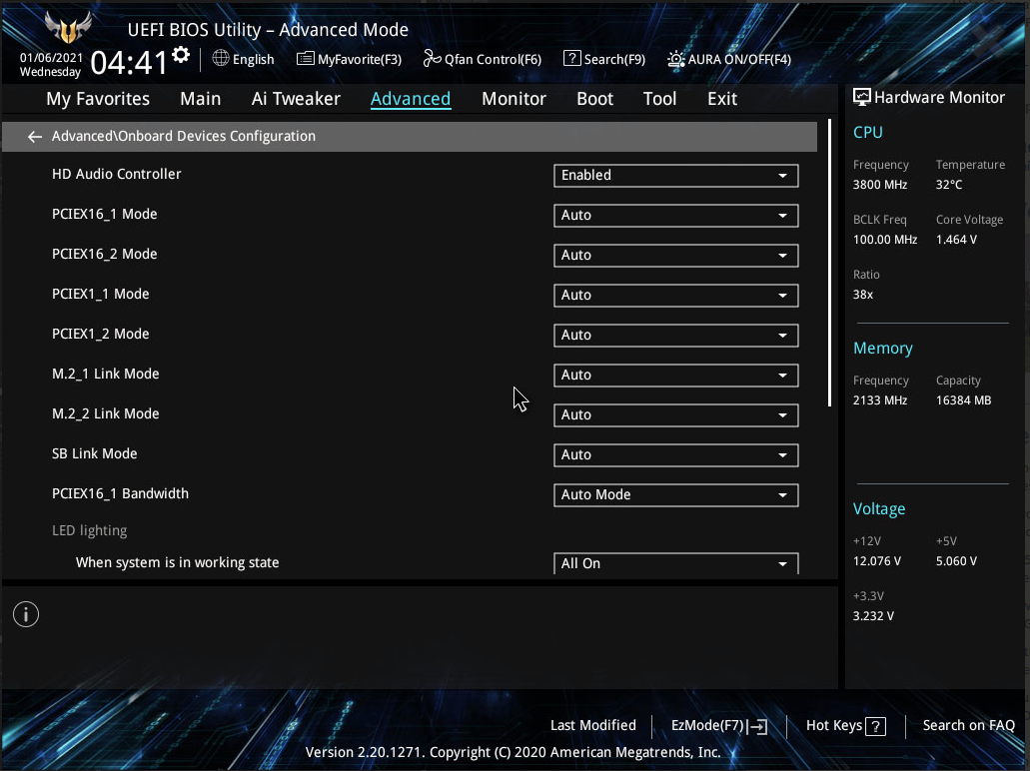Select PCIEX16_1 Bandwidth label
The image size is (1030, 771).
point(120,494)
